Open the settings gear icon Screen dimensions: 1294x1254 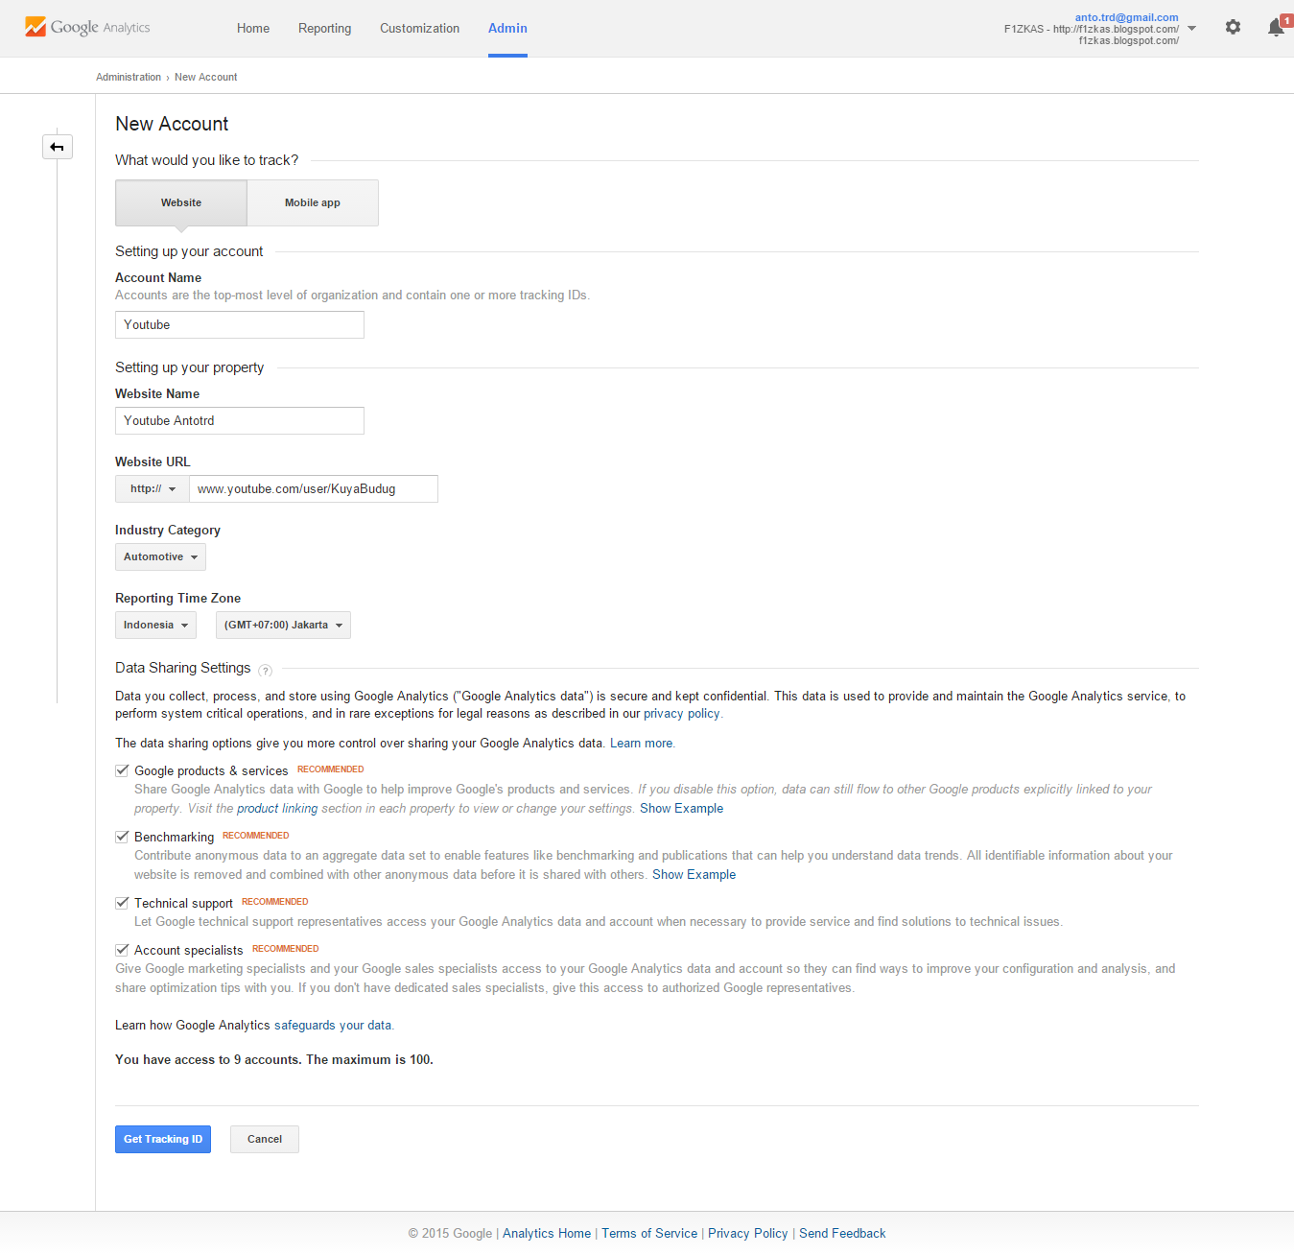tap(1233, 27)
